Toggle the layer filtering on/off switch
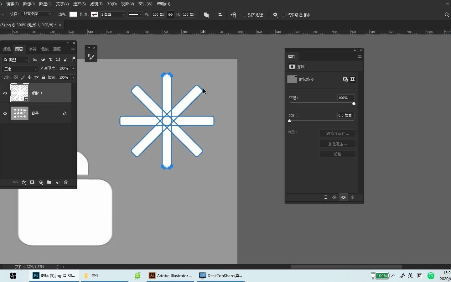This screenshot has width=451, height=282. coord(74,59)
